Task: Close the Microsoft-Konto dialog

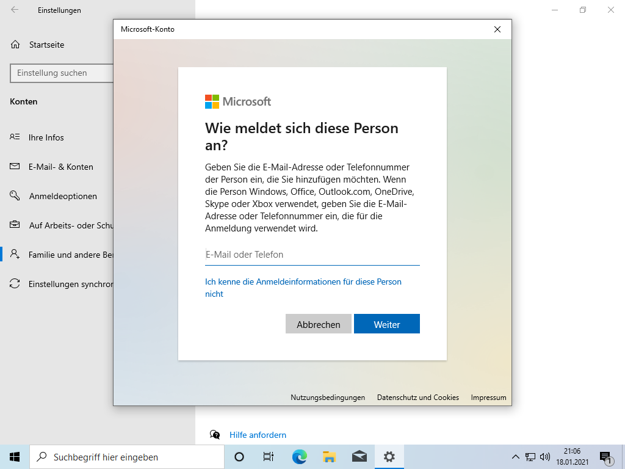Action: [x=497, y=29]
